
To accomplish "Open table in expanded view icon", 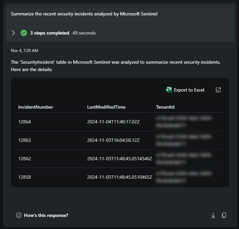I will coord(218,90).
